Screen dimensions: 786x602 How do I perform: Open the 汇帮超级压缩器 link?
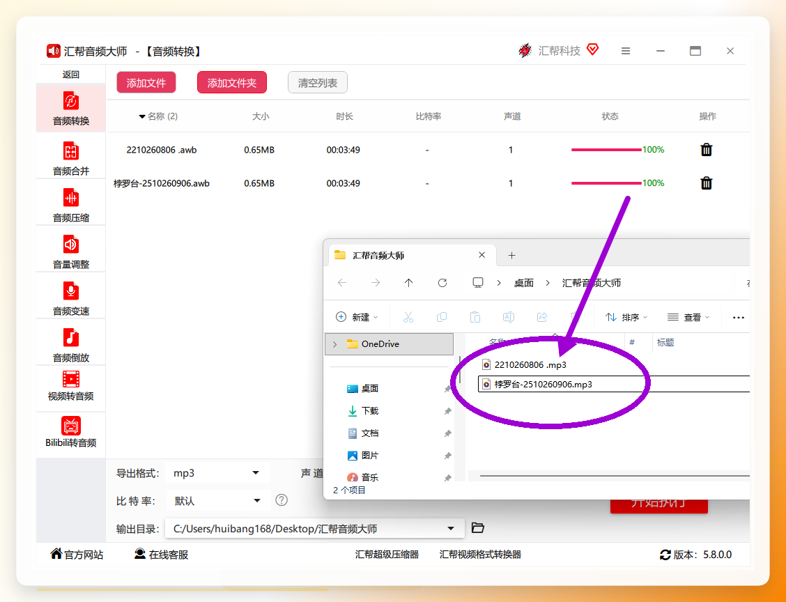pos(387,555)
